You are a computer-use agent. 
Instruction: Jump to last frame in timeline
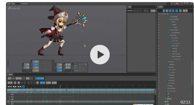[x=21, y=87]
